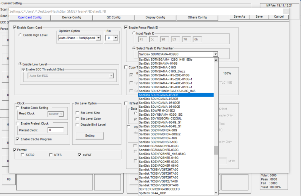Enable the Bin Level Color checkbox
Viewport: 301px width, 196px height.
coord(77,119)
